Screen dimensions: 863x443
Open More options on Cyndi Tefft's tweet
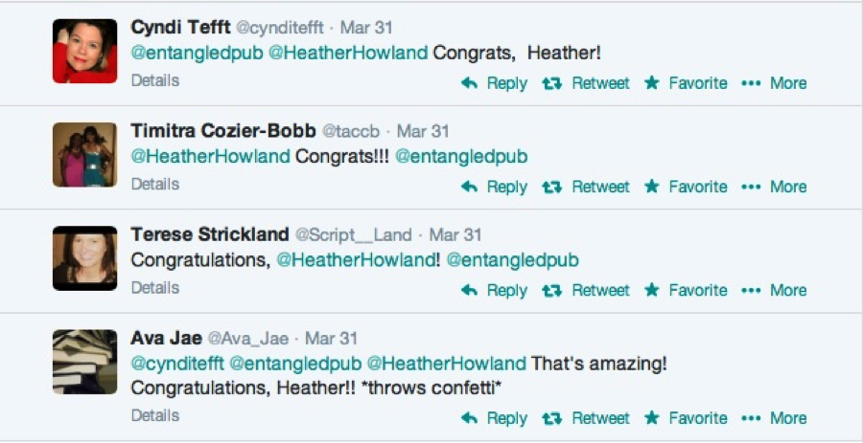click(x=775, y=83)
